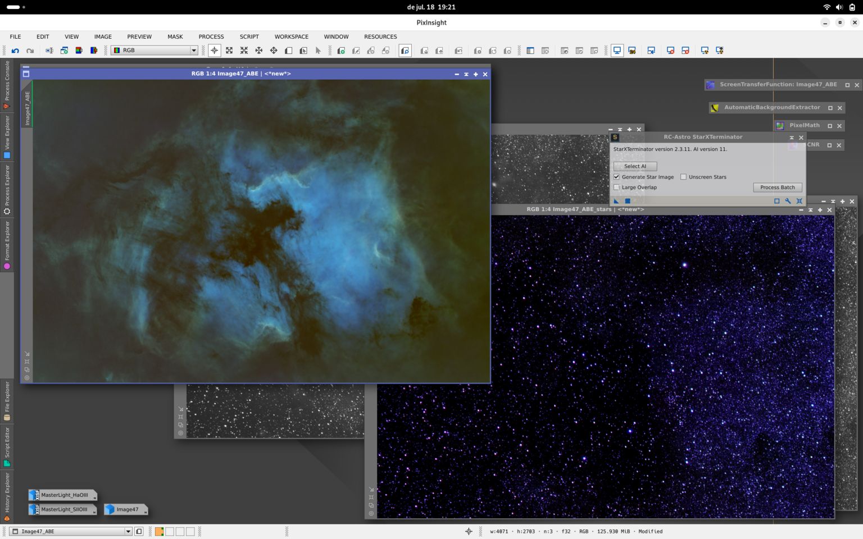Click the highlighted monitor screen toolbar icon
This screenshot has width=863, height=539.
click(617, 51)
